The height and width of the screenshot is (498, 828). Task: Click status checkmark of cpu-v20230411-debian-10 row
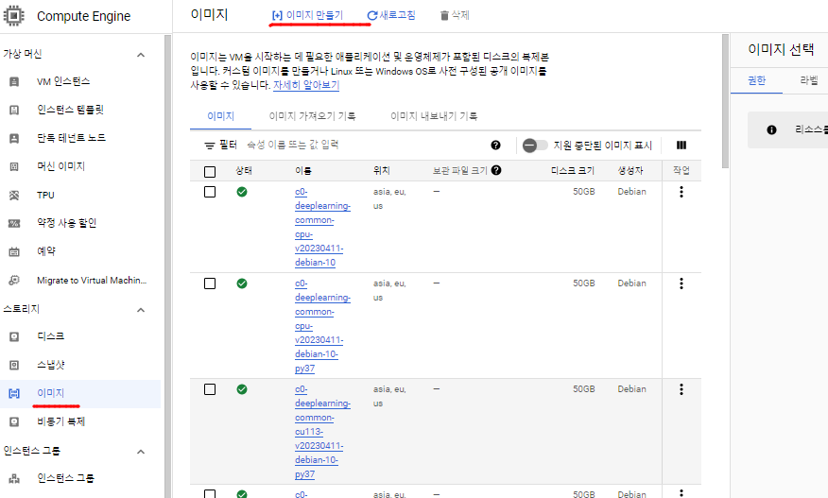tap(242, 192)
